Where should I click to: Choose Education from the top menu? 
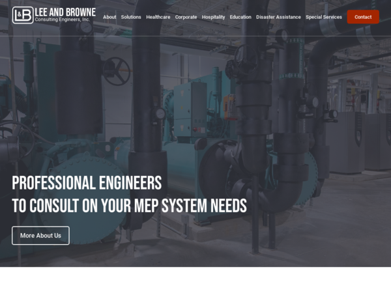tap(240, 17)
